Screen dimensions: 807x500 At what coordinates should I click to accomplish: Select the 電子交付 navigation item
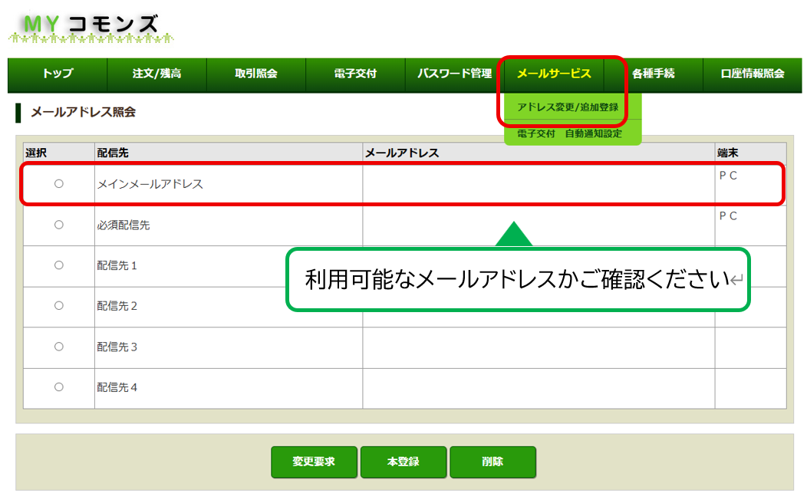(355, 74)
